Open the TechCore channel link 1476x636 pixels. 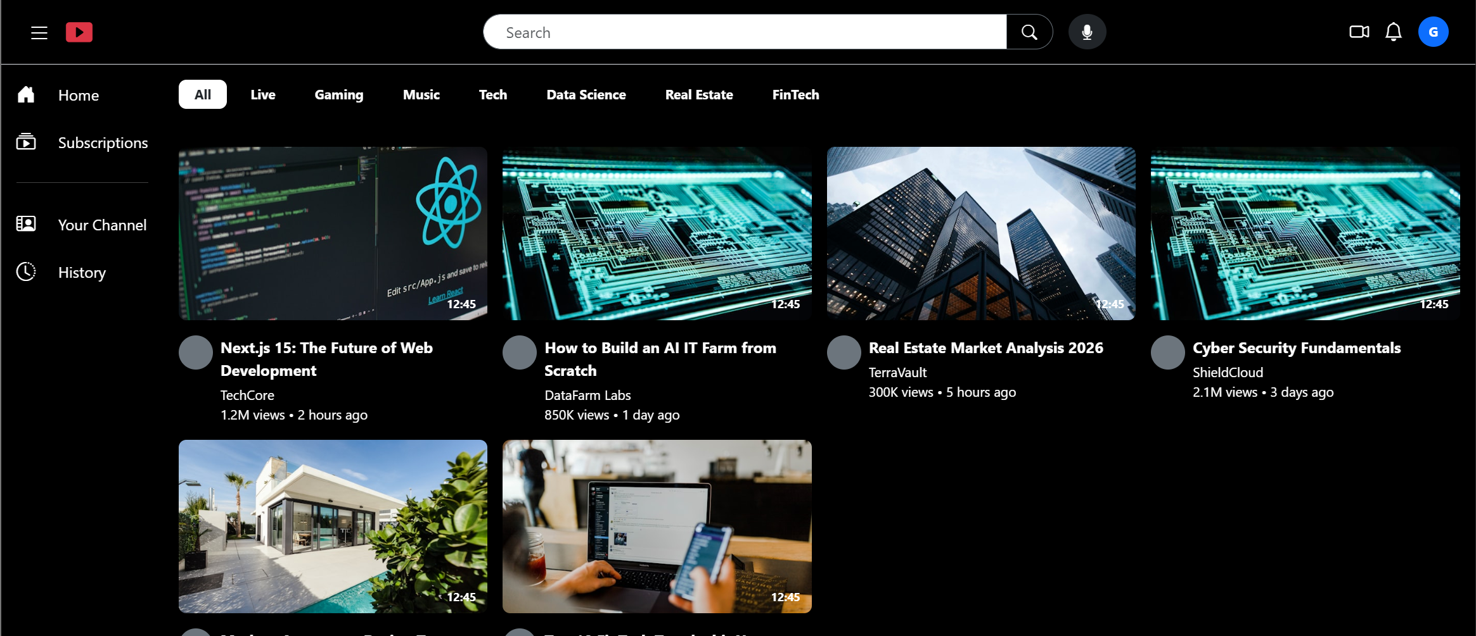pos(247,395)
